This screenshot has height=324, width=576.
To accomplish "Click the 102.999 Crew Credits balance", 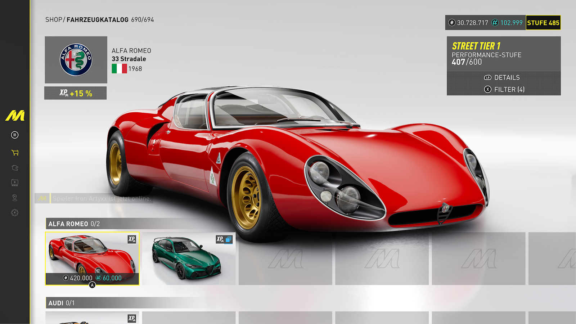I will pyautogui.click(x=512, y=23).
